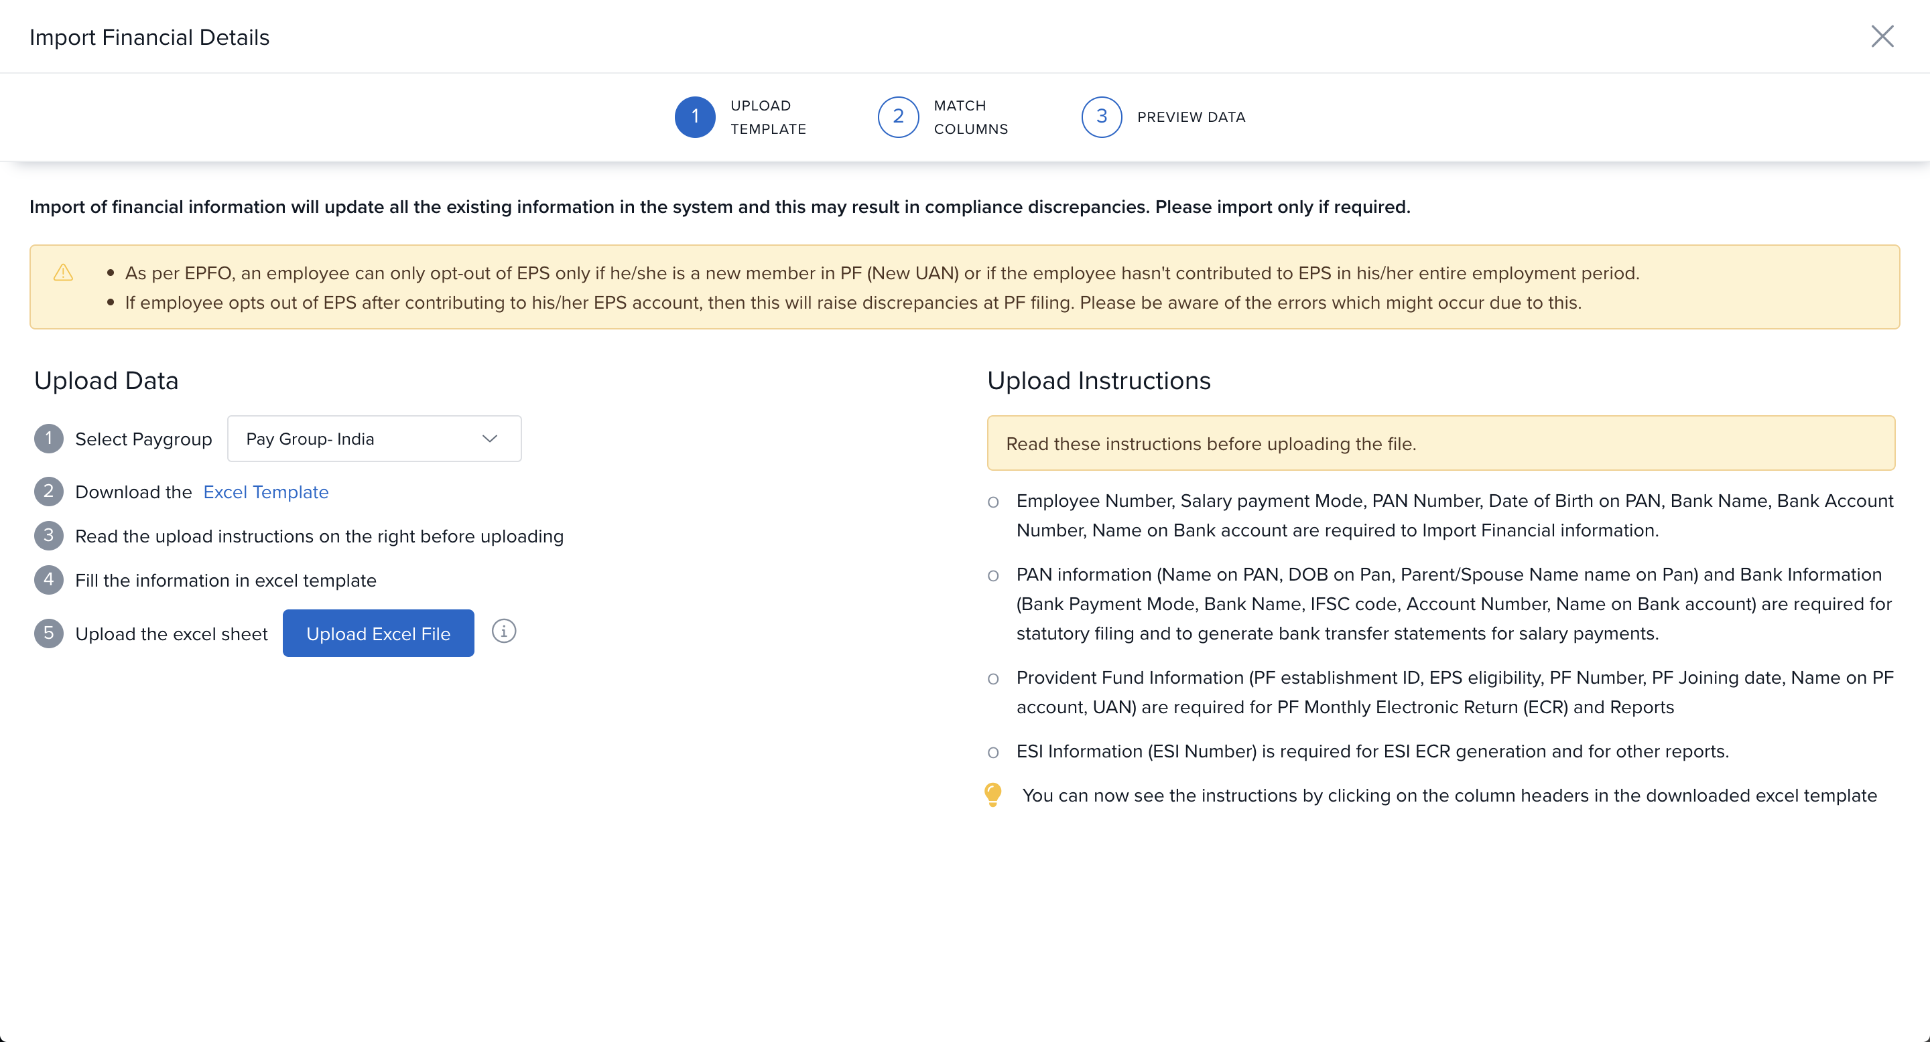Viewport: 1930px width, 1042px height.
Task: Go to Match Columns step label
Action: click(970, 117)
